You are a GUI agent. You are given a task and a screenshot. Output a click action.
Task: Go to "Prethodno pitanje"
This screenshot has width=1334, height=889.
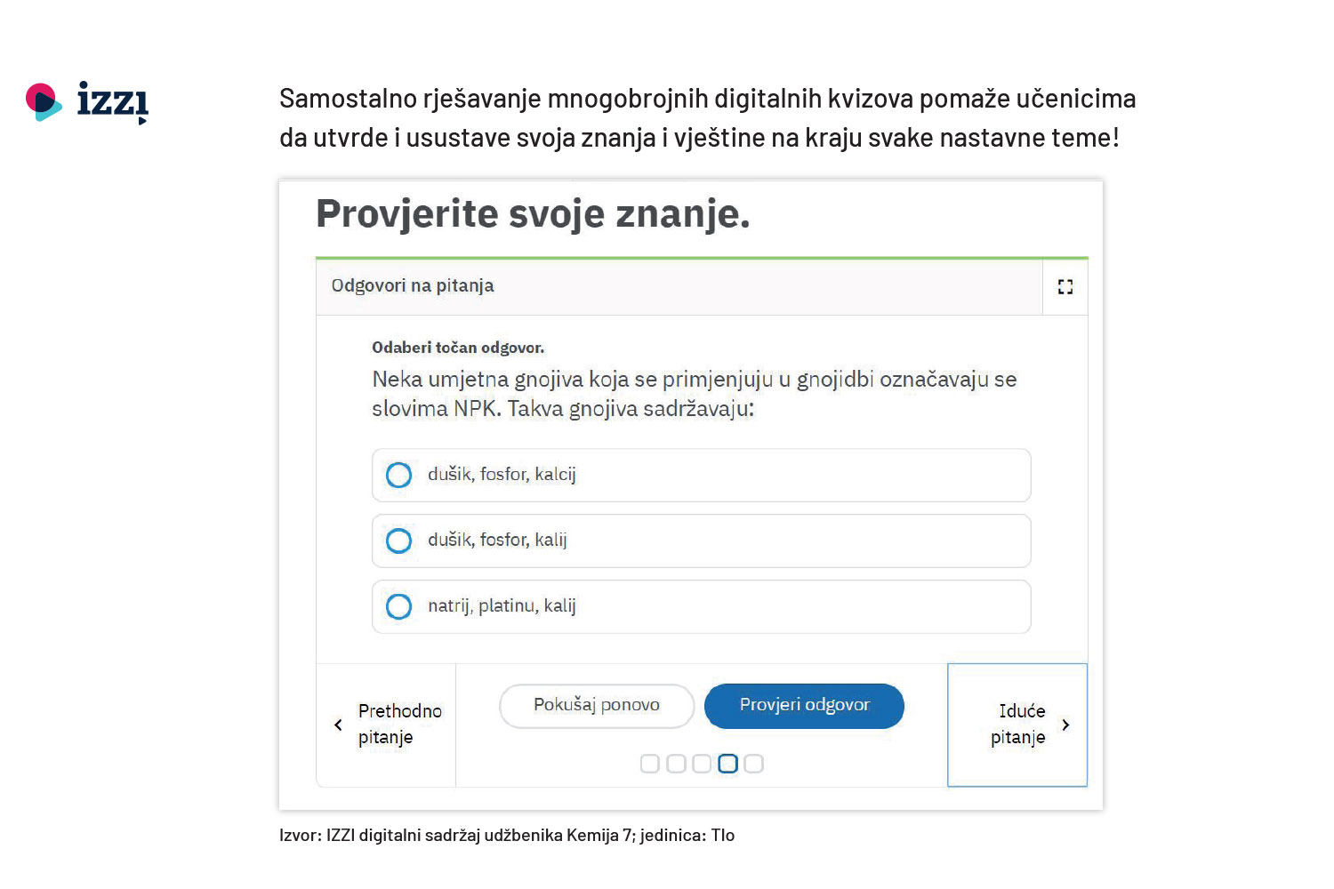pyautogui.click(x=399, y=724)
